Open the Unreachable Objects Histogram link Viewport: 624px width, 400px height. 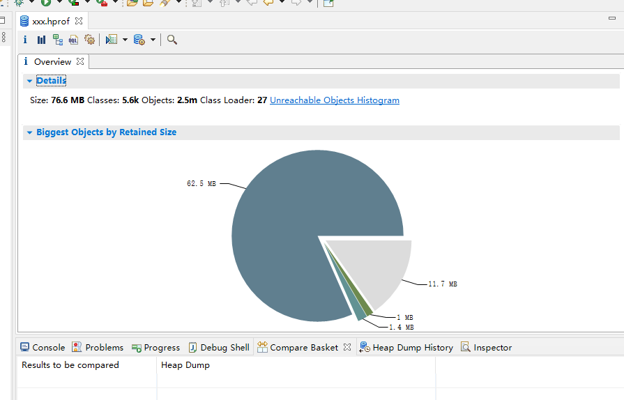click(334, 100)
